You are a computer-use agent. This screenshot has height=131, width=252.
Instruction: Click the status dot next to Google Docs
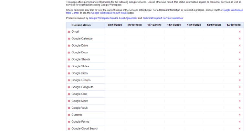pos(69,52)
